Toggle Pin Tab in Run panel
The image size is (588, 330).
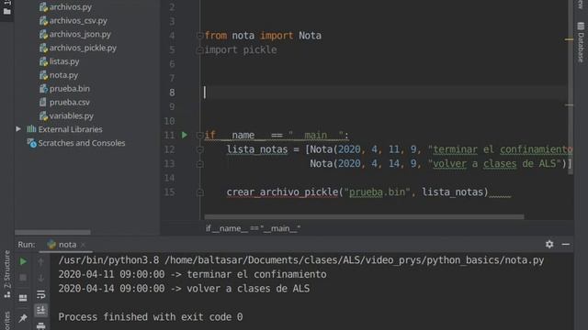[x=23, y=318]
